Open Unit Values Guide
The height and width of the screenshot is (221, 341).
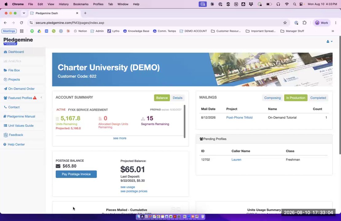[18, 126]
